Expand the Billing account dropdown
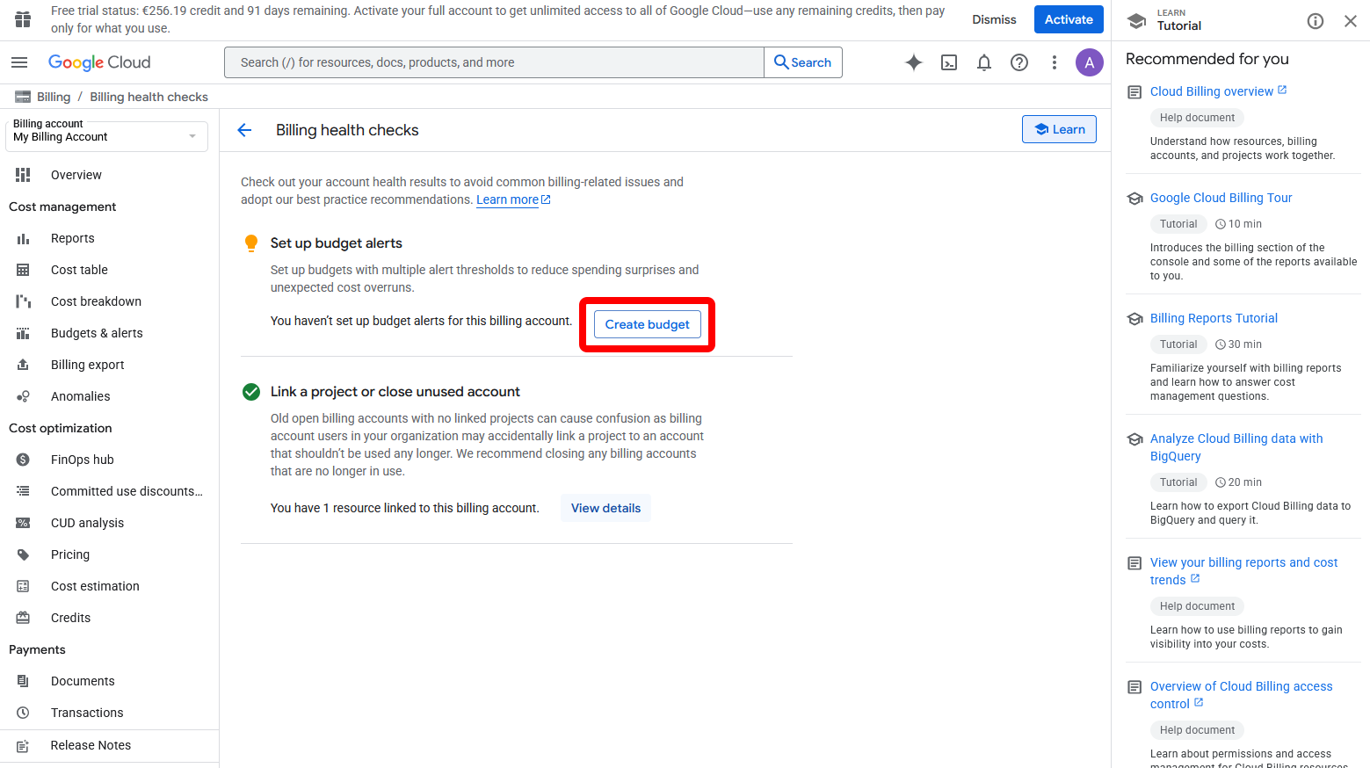This screenshot has height=768, width=1370. [106, 136]
